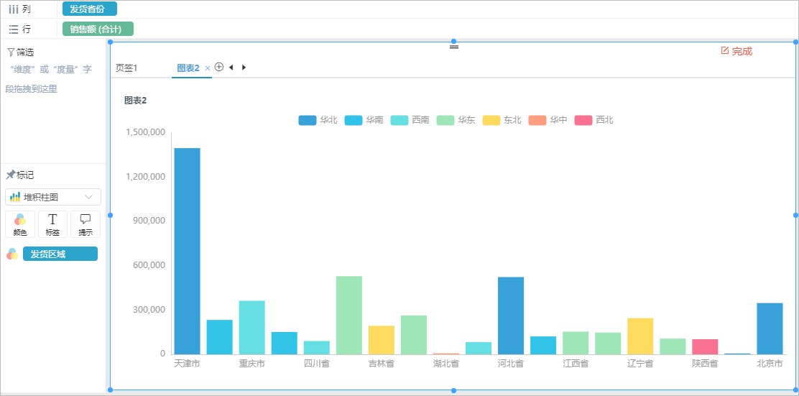This screenshot has width=799, height=396.
Task: Click the right tab navigation arrow
Action: coord(244,68)
